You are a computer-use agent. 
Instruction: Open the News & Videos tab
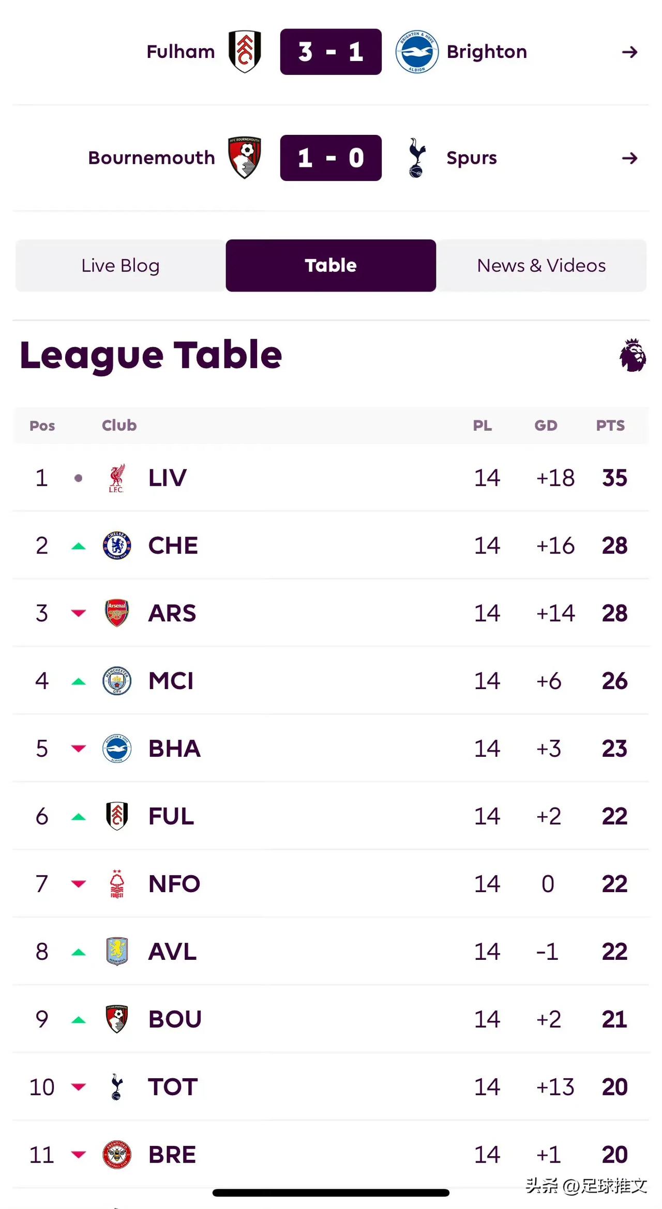(x=541, y=266)
